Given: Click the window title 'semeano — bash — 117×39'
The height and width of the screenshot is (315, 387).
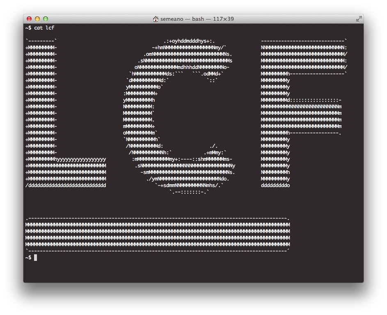Looking at the screenshot, I should (197, 19).
